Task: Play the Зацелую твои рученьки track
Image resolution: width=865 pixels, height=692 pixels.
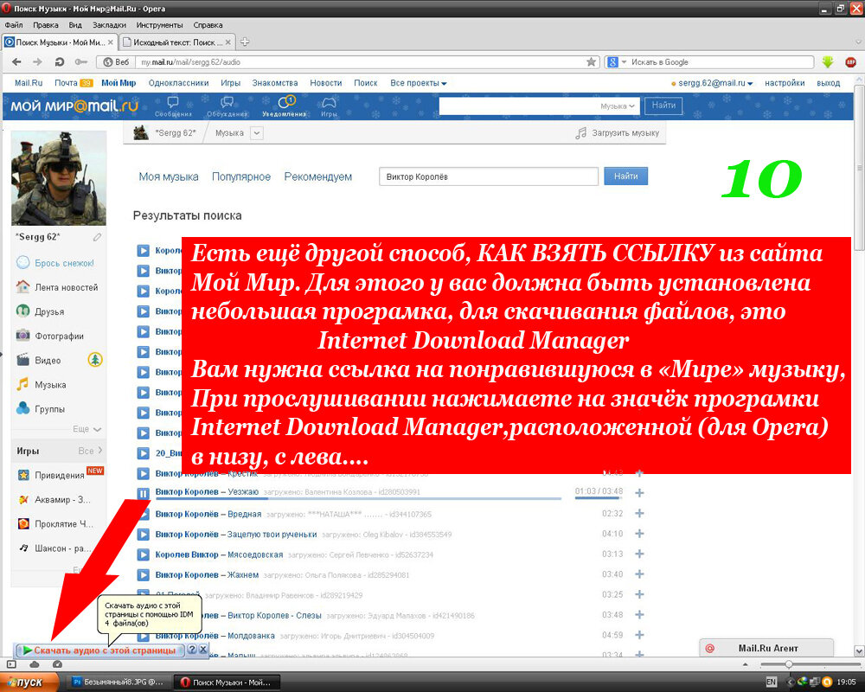Action: [x=144, y=535]
